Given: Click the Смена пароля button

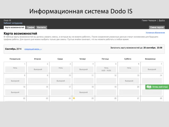Looking at the screenshot, I should click(157, 27).
